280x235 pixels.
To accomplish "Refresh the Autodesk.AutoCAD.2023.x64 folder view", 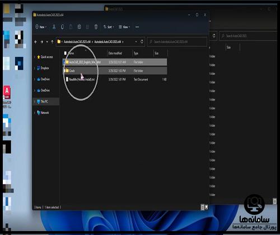I will (x=142, y=41).
